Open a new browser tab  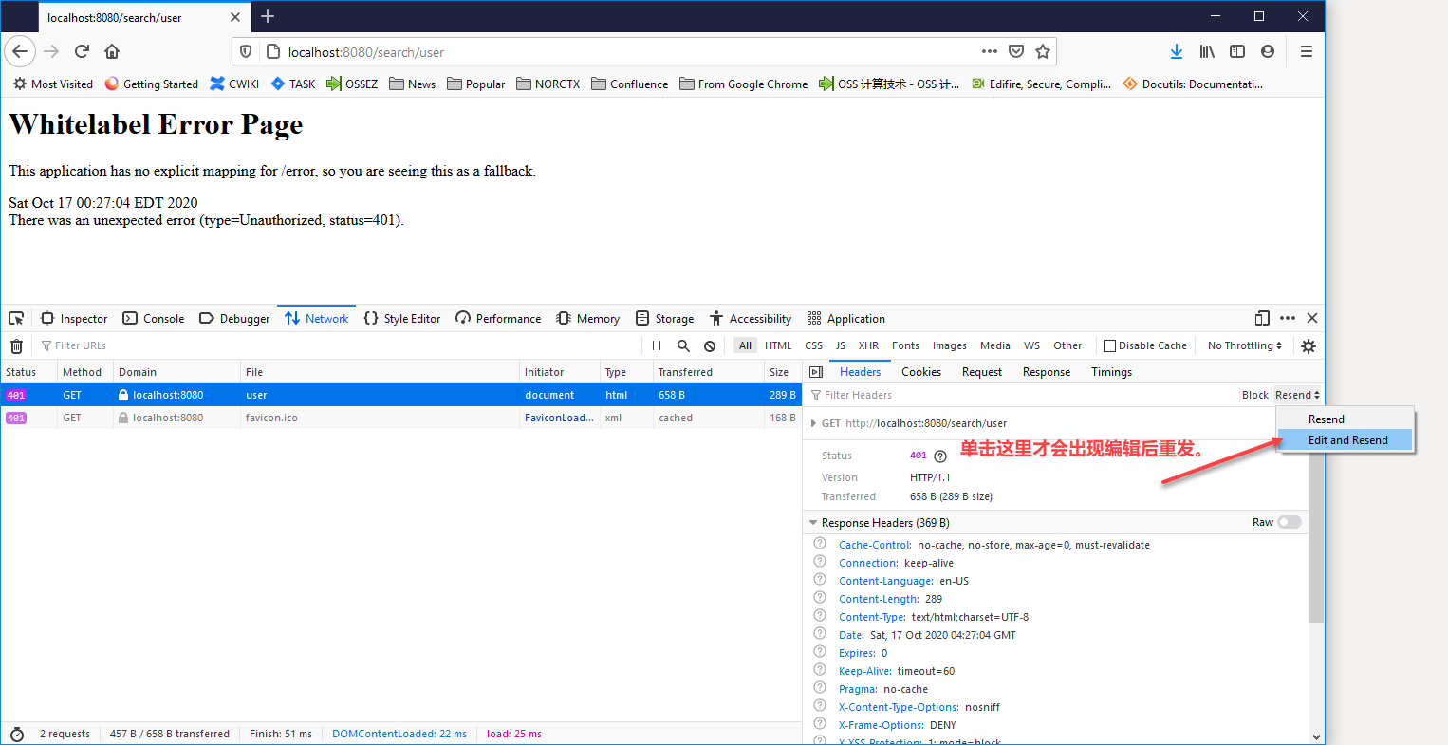268,16
